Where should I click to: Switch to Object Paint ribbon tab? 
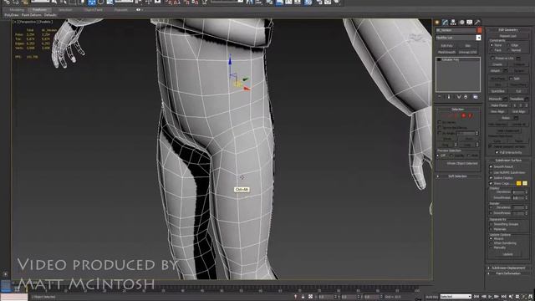pos(93,10)
